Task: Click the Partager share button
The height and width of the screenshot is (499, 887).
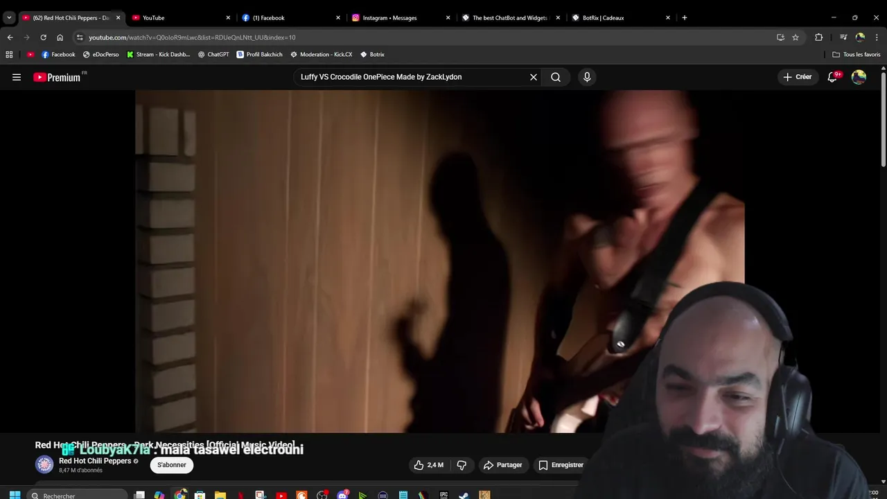Action: [x=502, y=465]
